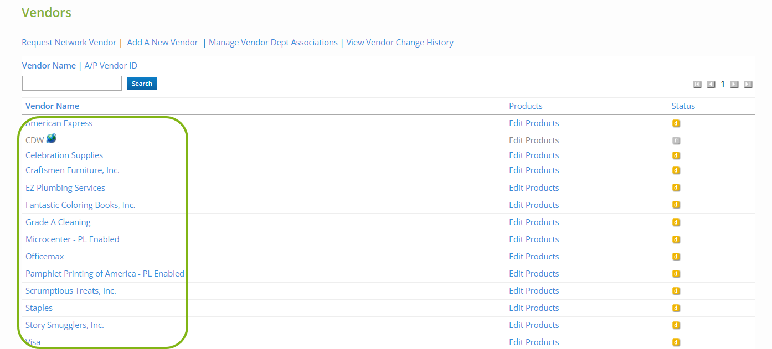Click the status icon for Celebration Supplies
The image size is (772, 349).
[676, 155]
